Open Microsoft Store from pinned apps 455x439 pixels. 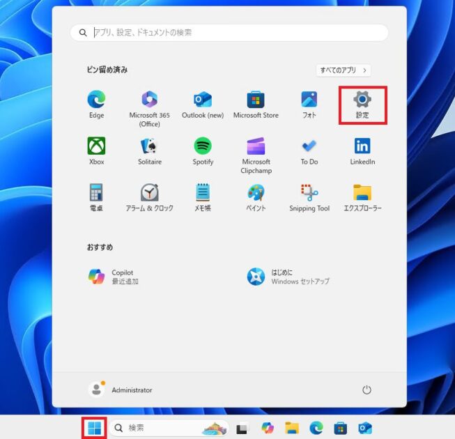[256, 105]
